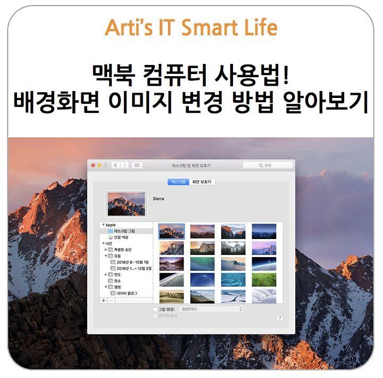The height and width of the screenshot is (378, 383).
Task: Select the highlighted Sierra mountain wallpaper
Action: (x=171, y=231)
